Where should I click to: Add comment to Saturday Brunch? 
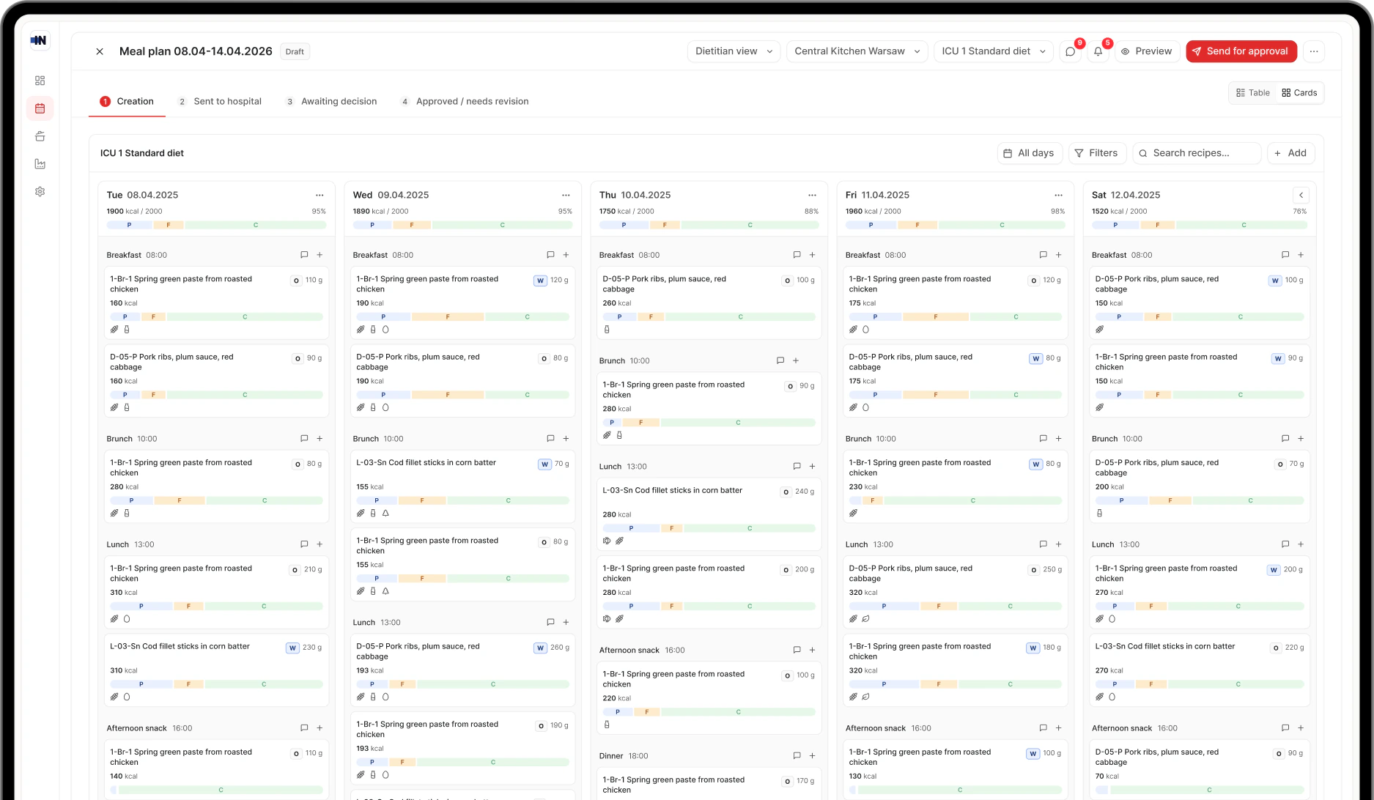tap(1285, 439)
